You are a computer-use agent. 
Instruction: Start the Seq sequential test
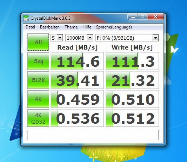pyautogui.click(x=38, y=61)
